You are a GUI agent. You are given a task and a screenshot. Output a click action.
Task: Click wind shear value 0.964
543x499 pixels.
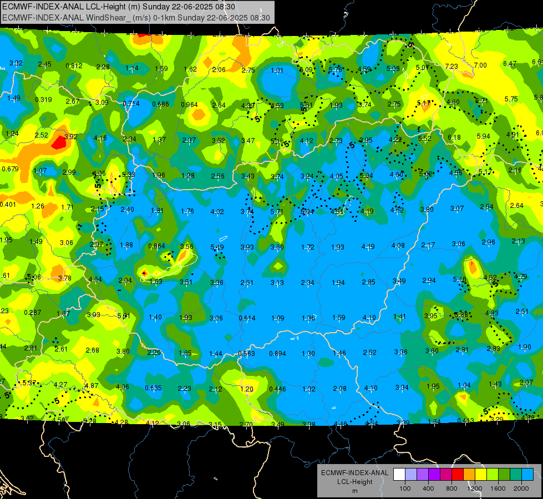point(190,105)
